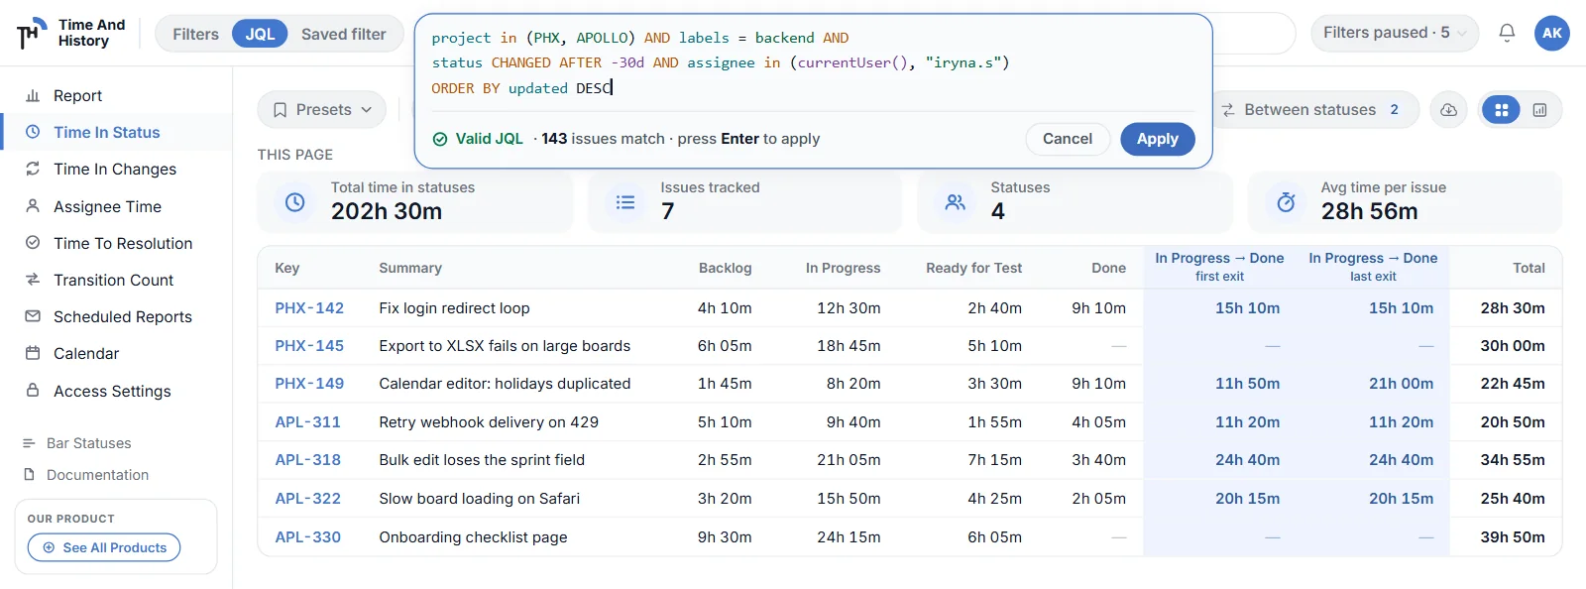Select the Filters mode tab
The height and width of the screenshot is (589, 1586).
pos(195,34)
